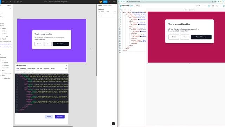
Task: Click the Present play icon in Figma
Action: point(110,2)
